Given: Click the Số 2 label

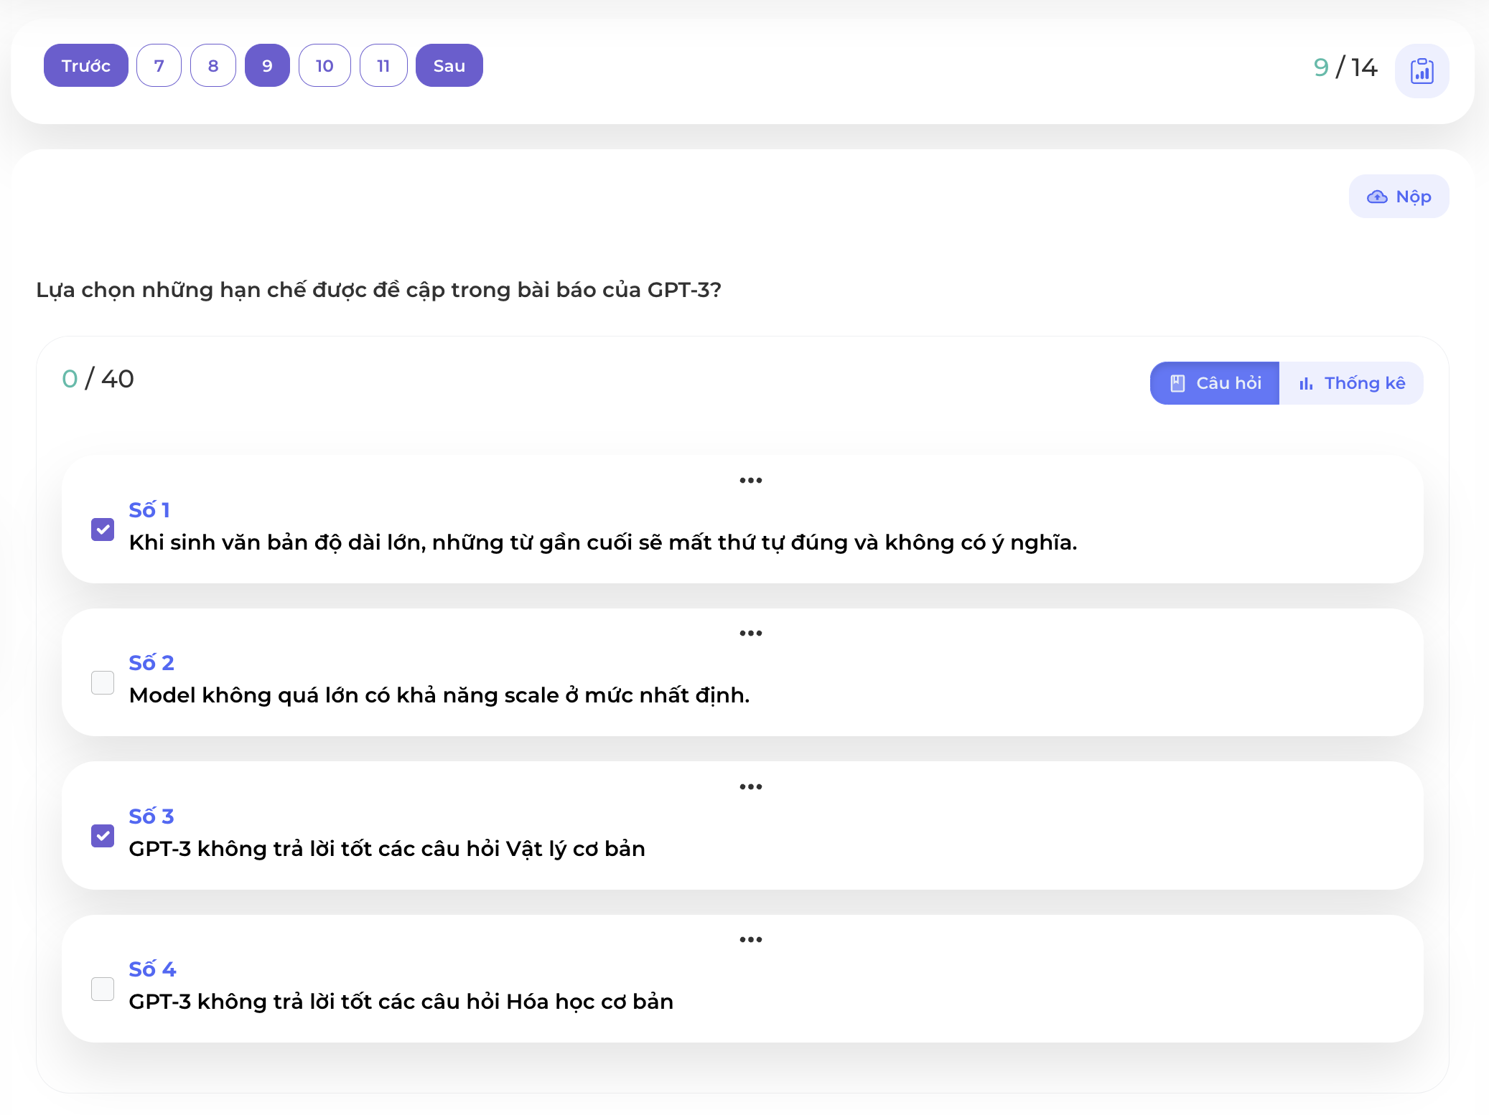Looking at the screenshot, I should pos(151,663).
